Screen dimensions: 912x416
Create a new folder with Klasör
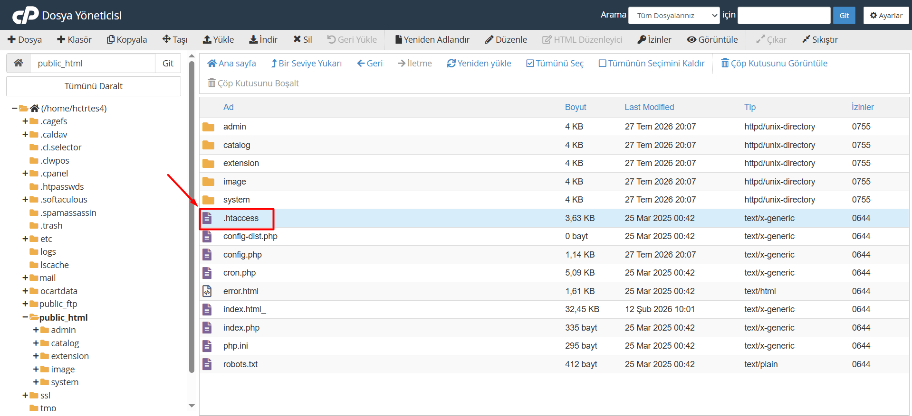75,39
